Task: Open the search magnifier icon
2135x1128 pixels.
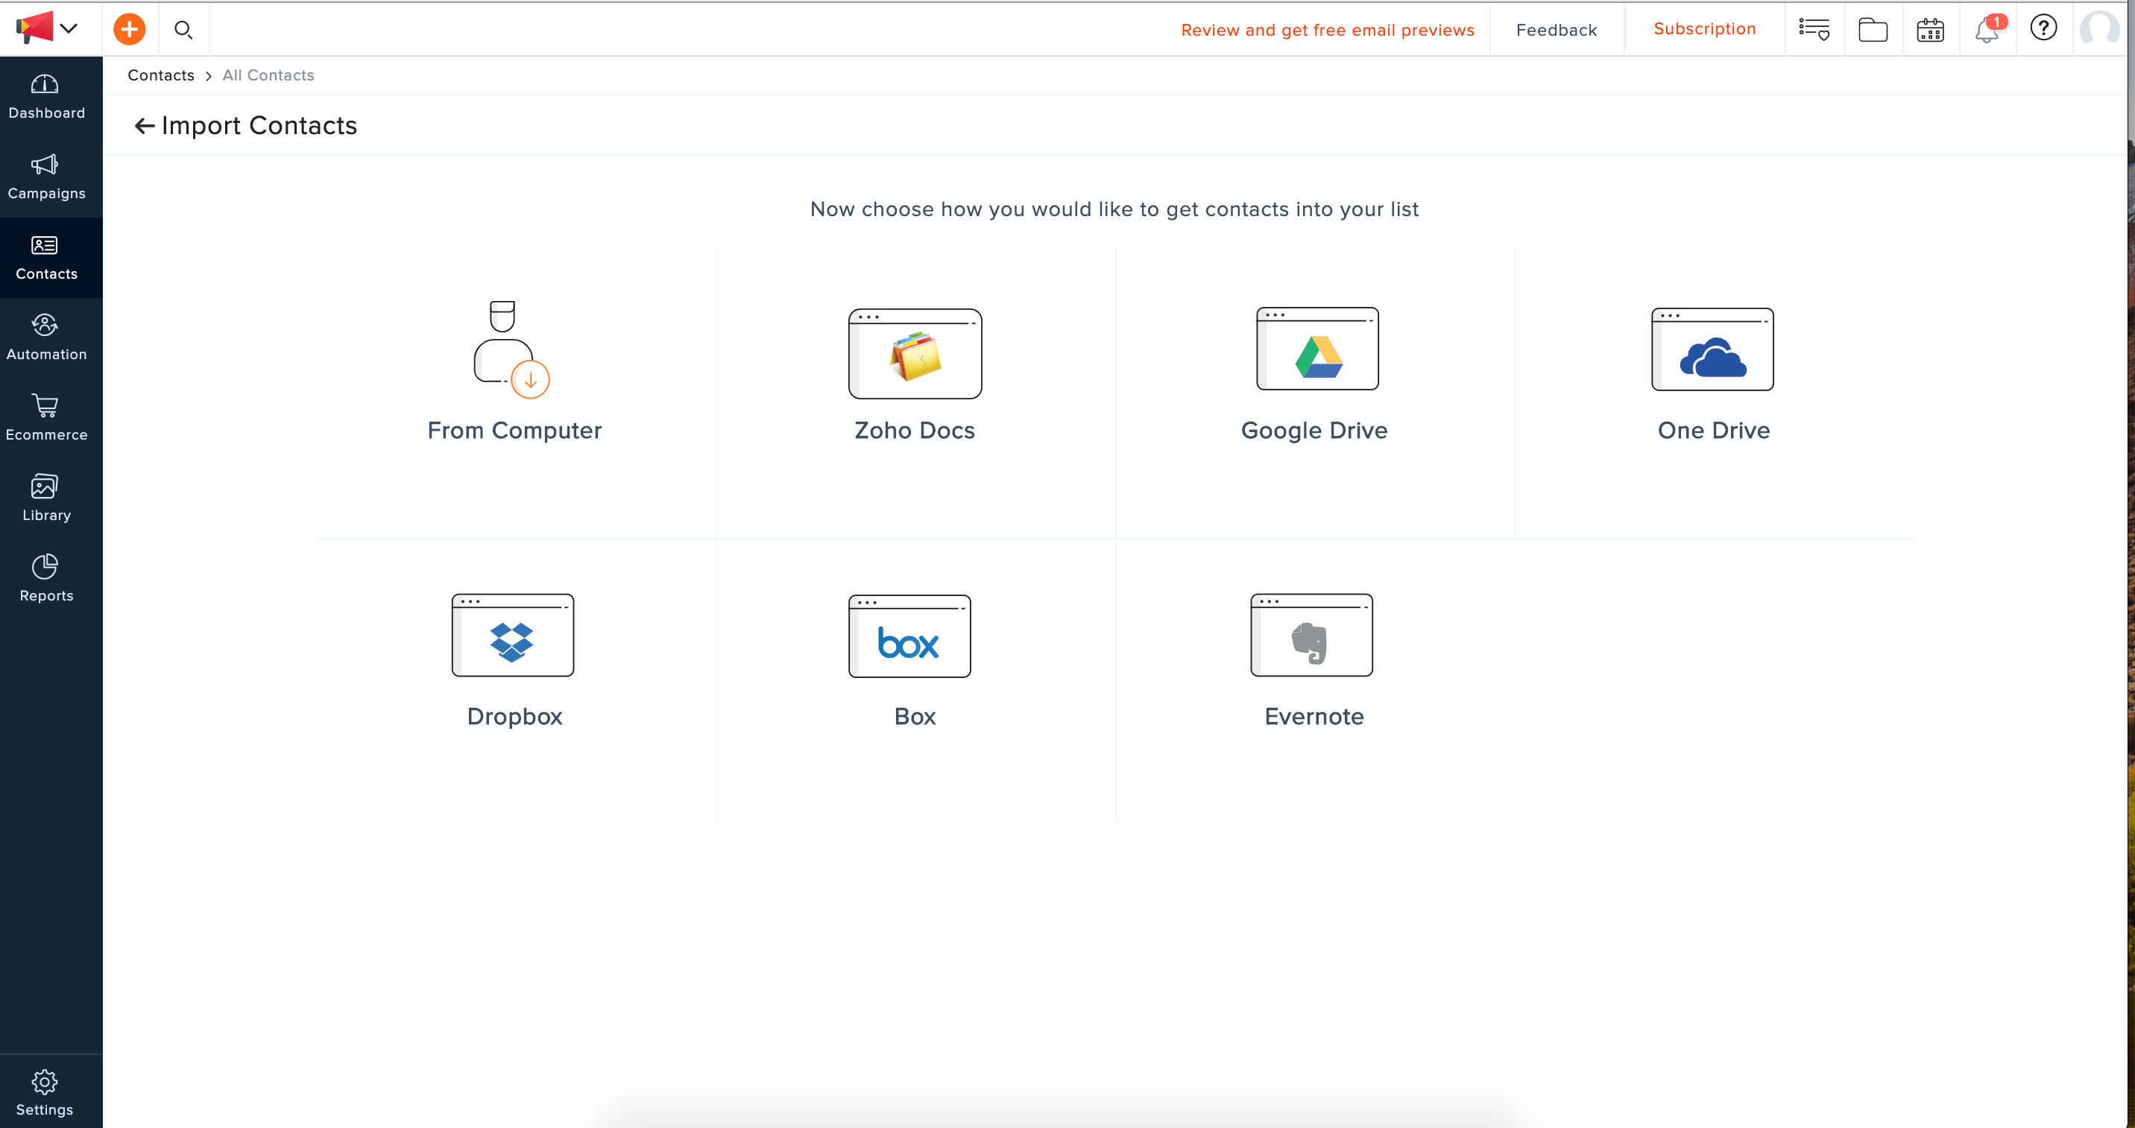Action: (x=183, y=30)
